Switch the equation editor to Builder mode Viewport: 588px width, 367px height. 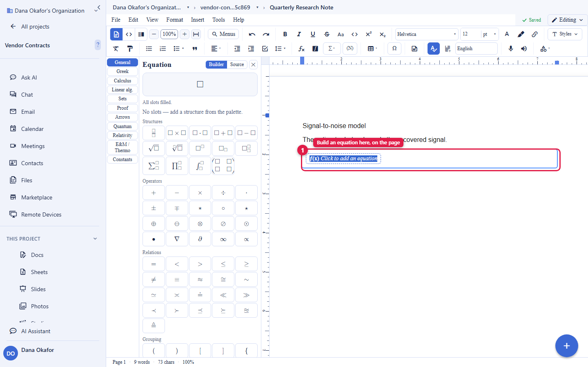(216, 64)
